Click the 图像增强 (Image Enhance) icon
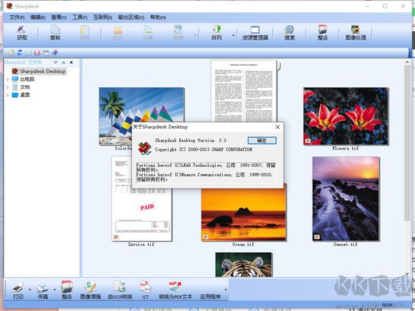 point(90,290)
